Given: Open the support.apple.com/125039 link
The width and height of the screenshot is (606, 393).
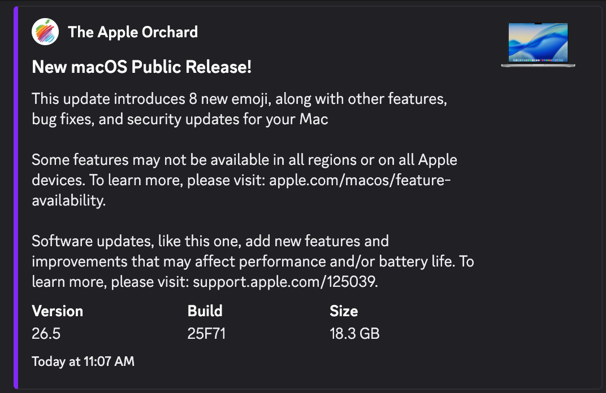Looking at the screenshot, I should tap(284, 282).
